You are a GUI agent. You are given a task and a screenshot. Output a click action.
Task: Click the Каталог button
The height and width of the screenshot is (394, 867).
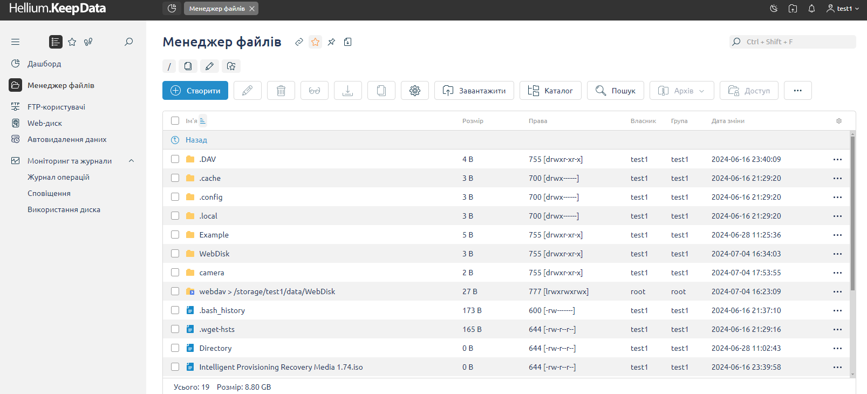coord(550,91)
